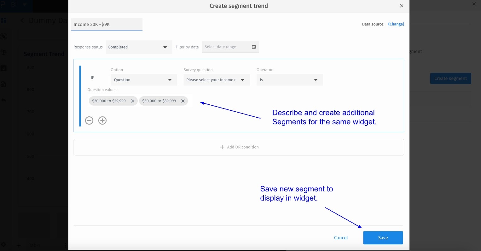Open the date range calendar icon

point(254,47)
